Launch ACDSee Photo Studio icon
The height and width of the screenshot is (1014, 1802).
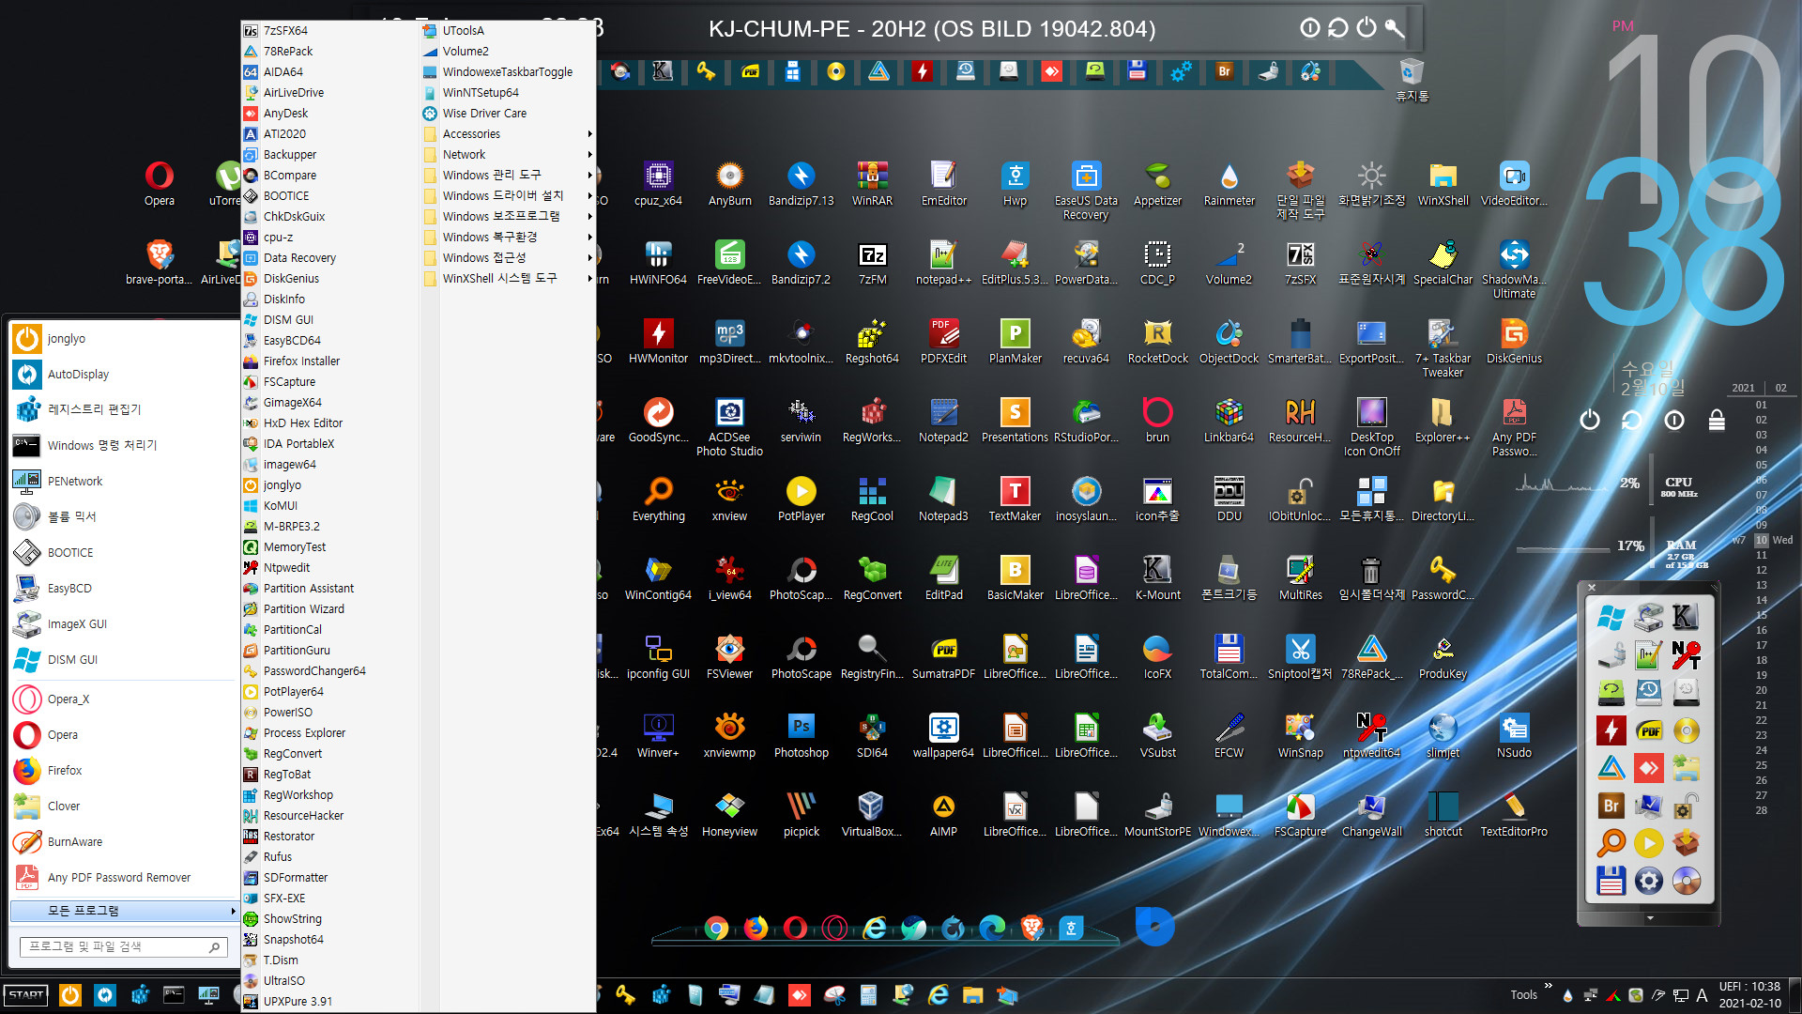(729, 426)
